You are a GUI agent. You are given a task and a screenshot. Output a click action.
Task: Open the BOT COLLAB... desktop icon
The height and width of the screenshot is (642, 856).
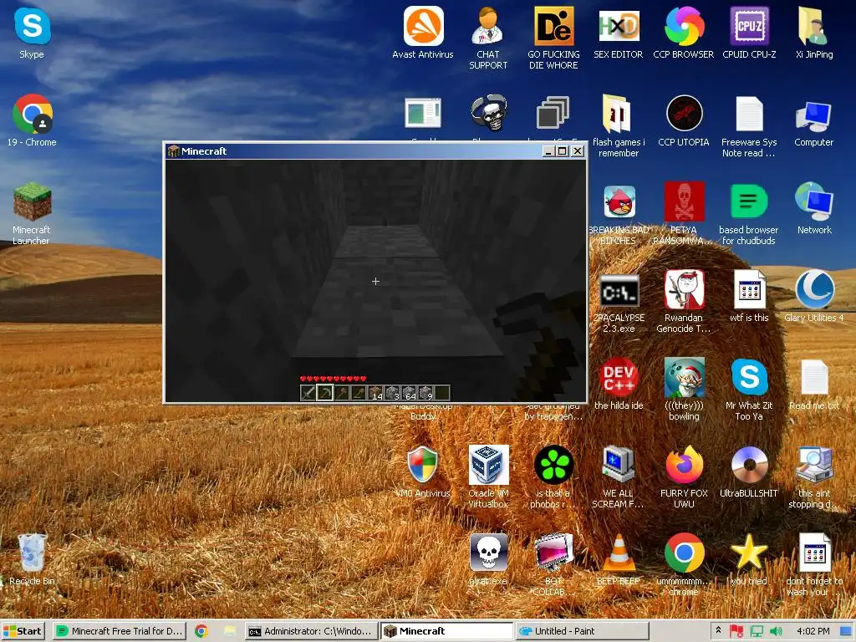tap(553, 566)
